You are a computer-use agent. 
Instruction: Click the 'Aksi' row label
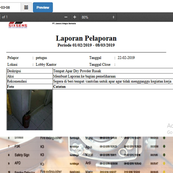tap(10, 76)
